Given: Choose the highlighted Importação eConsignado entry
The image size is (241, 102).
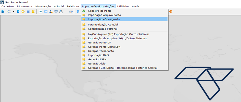Looking at the screenshot, I should pyautogui.click(x=124, y=19).
